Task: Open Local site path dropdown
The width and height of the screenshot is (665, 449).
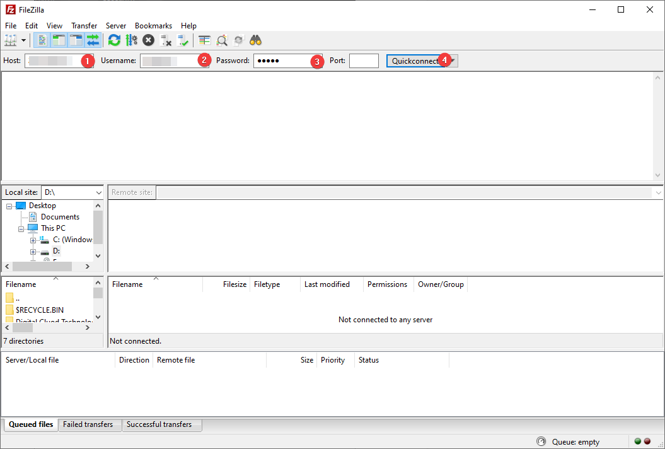Action: pyautogui.click(x=99, y=193)
